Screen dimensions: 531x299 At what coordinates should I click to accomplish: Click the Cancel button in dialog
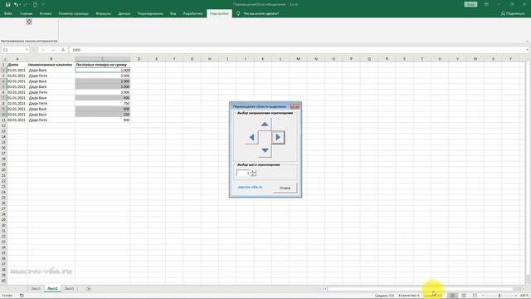click(285, 188)
